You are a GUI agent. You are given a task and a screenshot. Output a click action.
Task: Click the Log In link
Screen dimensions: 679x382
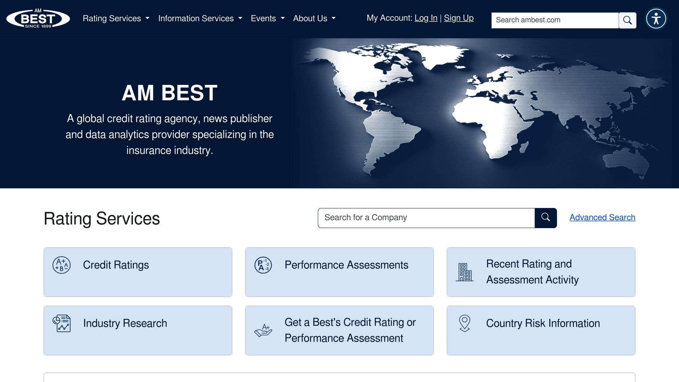[426, 18]
